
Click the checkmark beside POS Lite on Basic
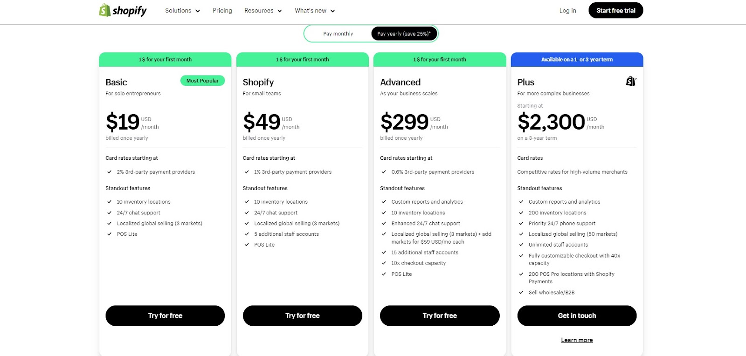pos(110,234)
